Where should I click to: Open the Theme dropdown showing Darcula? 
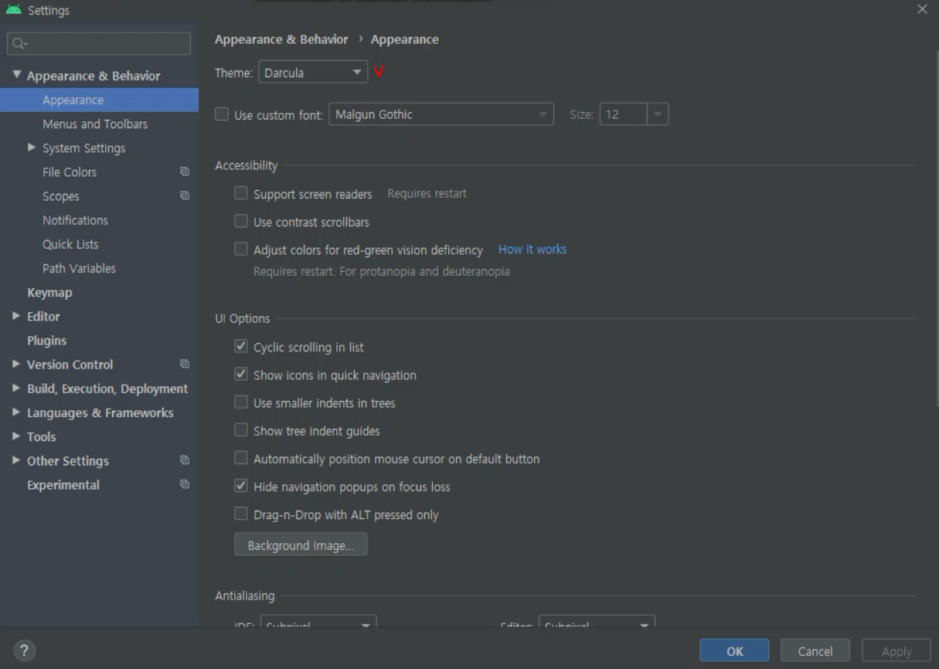[x=313, y=73]
